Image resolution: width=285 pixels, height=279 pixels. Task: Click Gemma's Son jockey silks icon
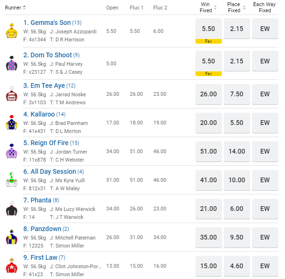coord(11,31)
